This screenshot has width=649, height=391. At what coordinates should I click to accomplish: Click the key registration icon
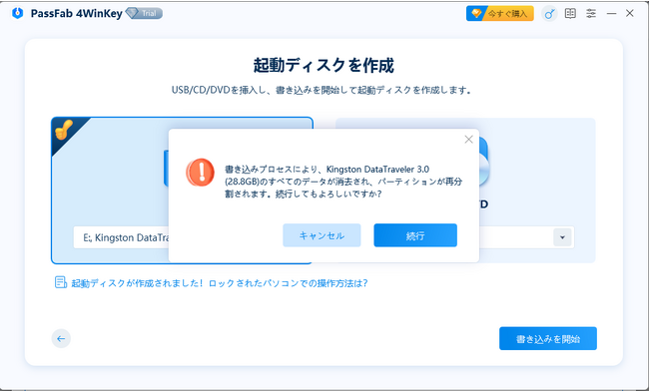[549, 14]
